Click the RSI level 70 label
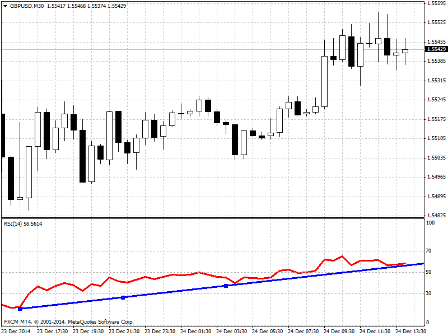Viewport: 448px width, 336px height. pos(428,251)
